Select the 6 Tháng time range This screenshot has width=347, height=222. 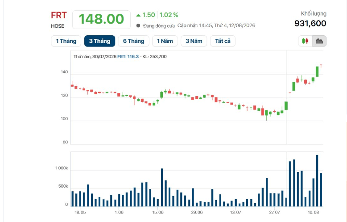(x=134, y=41)
